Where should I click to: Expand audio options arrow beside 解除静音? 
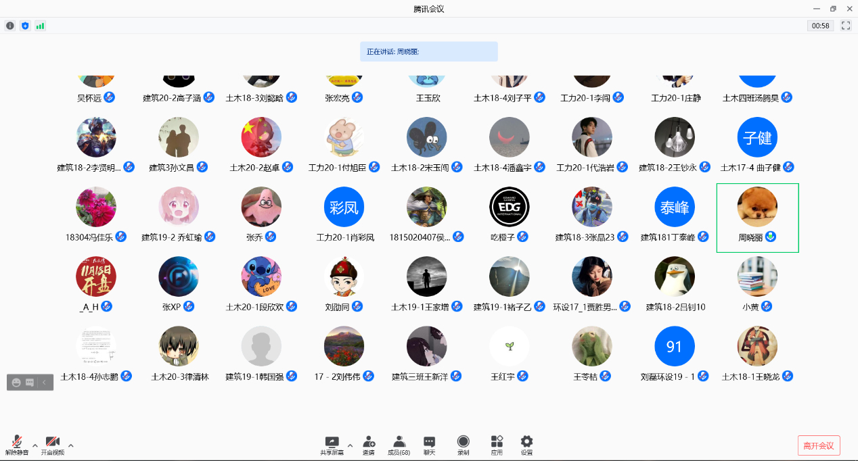(x=35, y=445)
